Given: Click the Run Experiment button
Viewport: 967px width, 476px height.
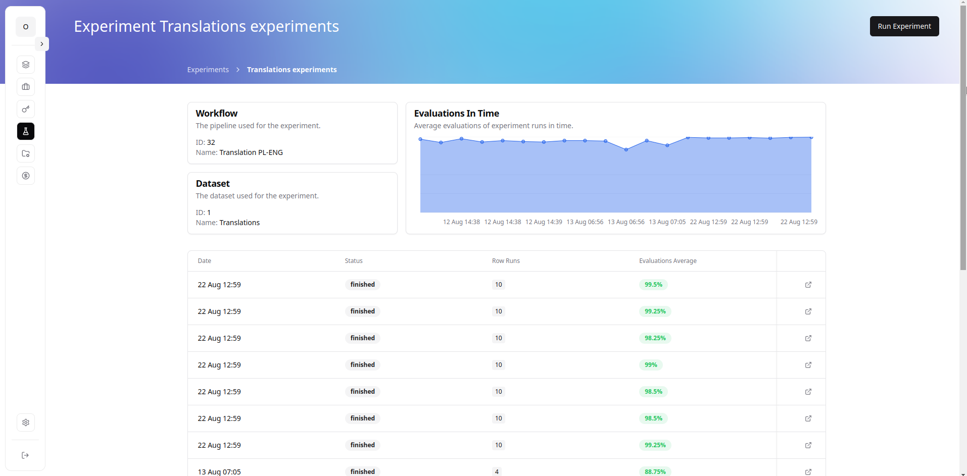Looking at the screenshot, I should (x=904, y=26).
